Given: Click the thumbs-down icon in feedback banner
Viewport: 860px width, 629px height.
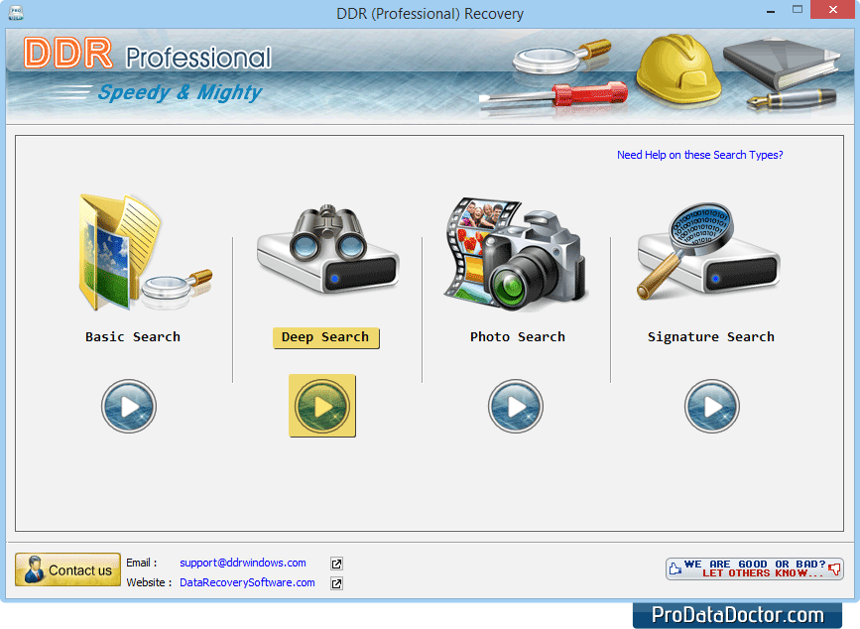Looking at the screenshot, I should [834, 569].
